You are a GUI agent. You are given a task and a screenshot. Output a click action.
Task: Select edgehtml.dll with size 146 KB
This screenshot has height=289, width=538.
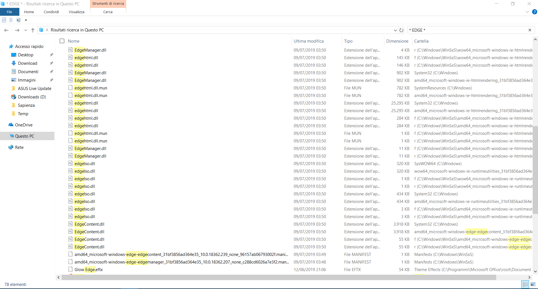tap(86, 65)
